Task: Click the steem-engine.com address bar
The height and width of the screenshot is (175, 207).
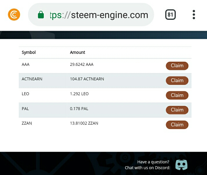Action: (91, 15)
